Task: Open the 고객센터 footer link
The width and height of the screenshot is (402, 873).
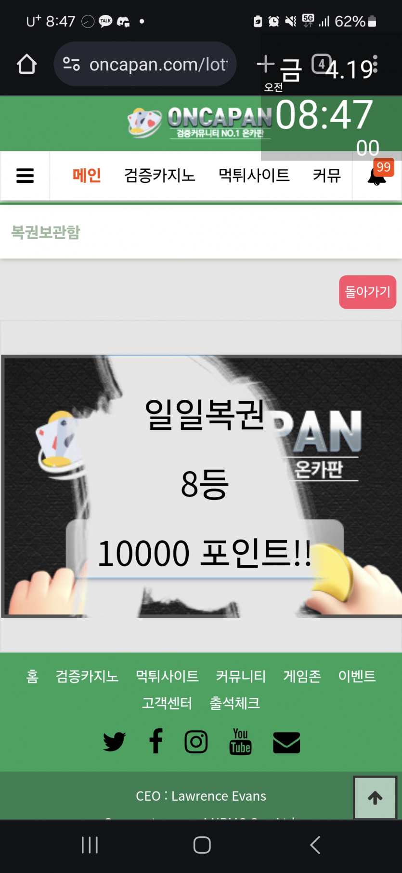Action: pos(167,703)
